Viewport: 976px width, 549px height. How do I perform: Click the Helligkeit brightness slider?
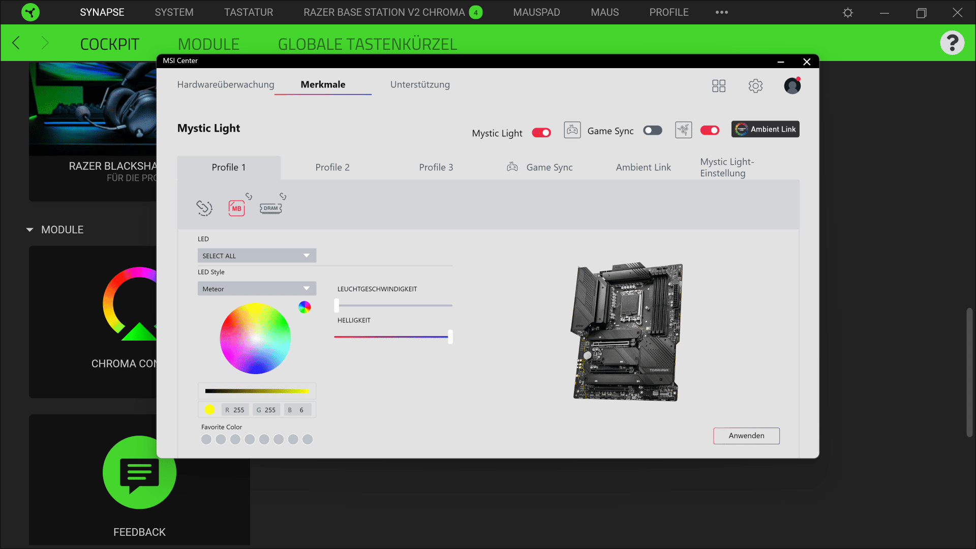point(393,337)
